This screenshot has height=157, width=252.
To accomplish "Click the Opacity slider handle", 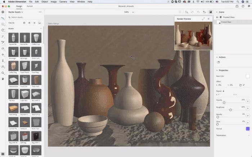I will pos(224,103).
